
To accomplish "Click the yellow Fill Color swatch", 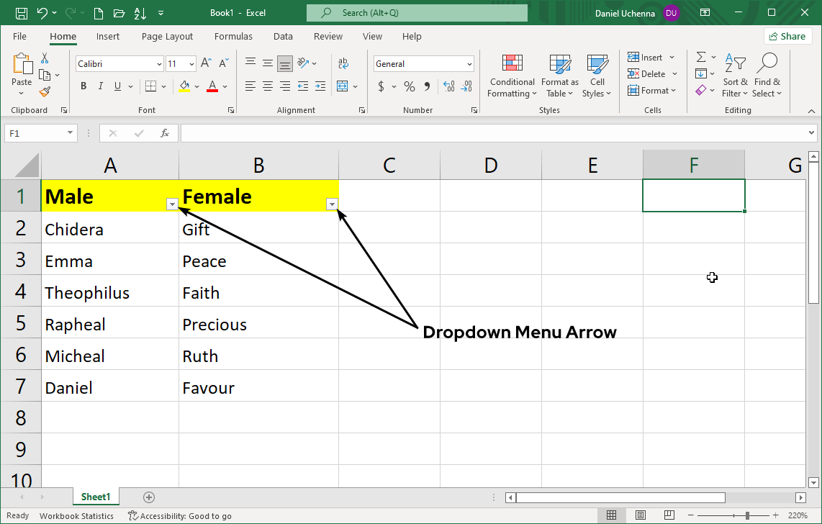I will click(184, 86).
